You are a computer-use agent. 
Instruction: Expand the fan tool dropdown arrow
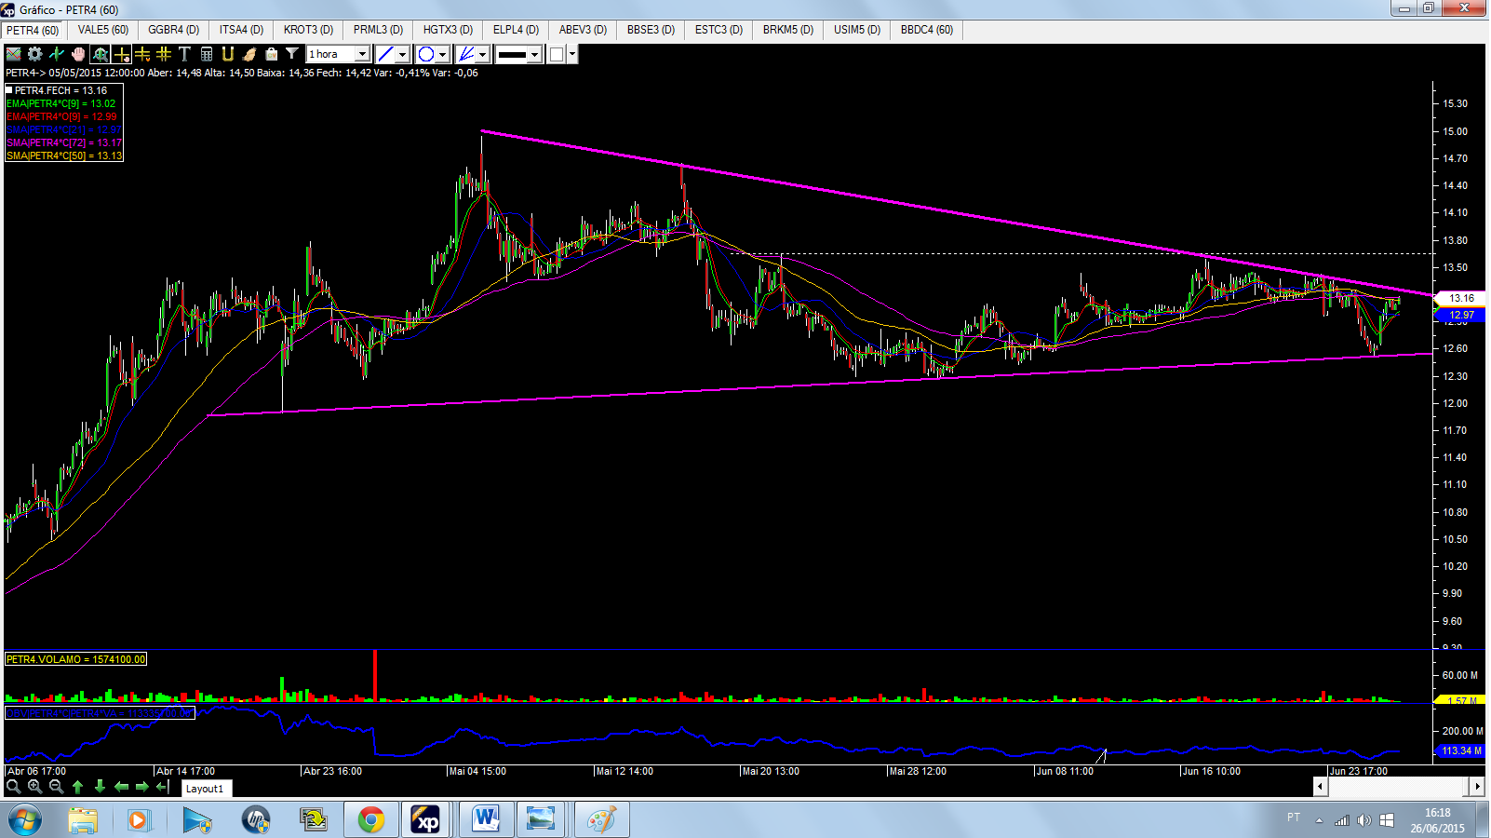483,54
